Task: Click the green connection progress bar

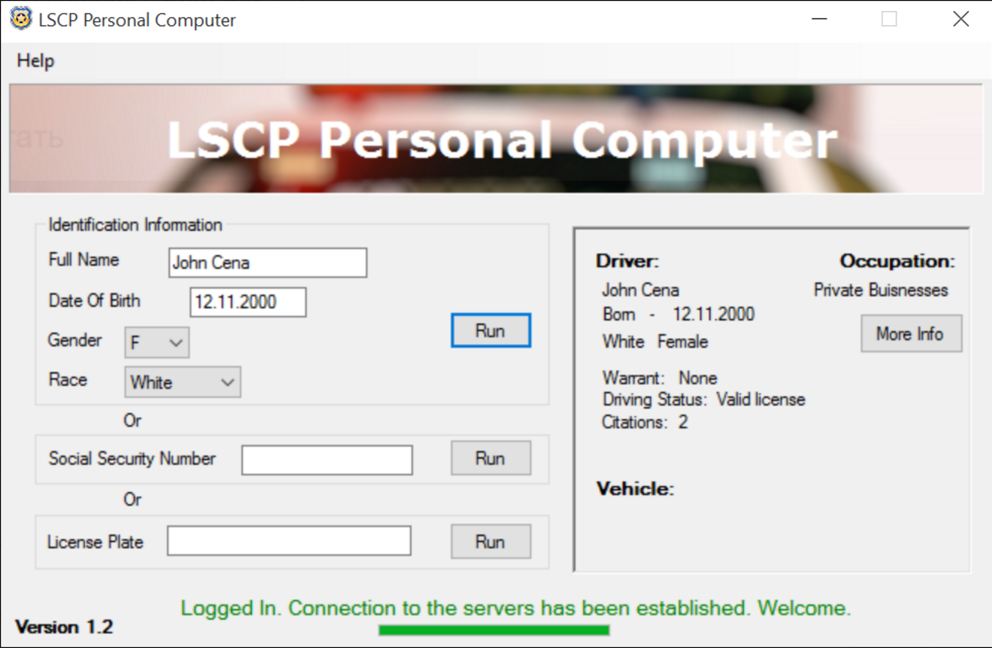Action: click(493, 630)
